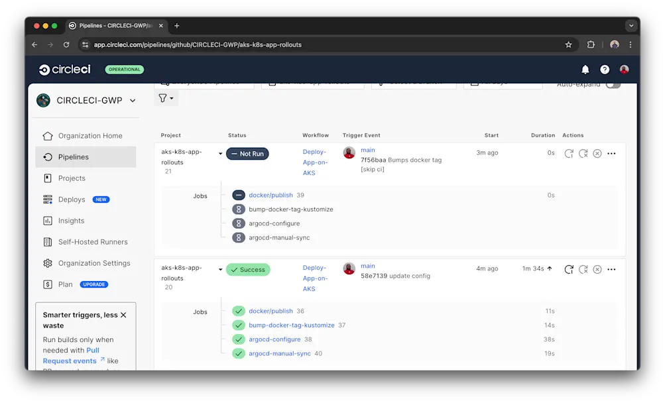Viewport: 665px width, 403px height.
Task: Open docker/publish job 36
Action: click(x=271, y=311)
